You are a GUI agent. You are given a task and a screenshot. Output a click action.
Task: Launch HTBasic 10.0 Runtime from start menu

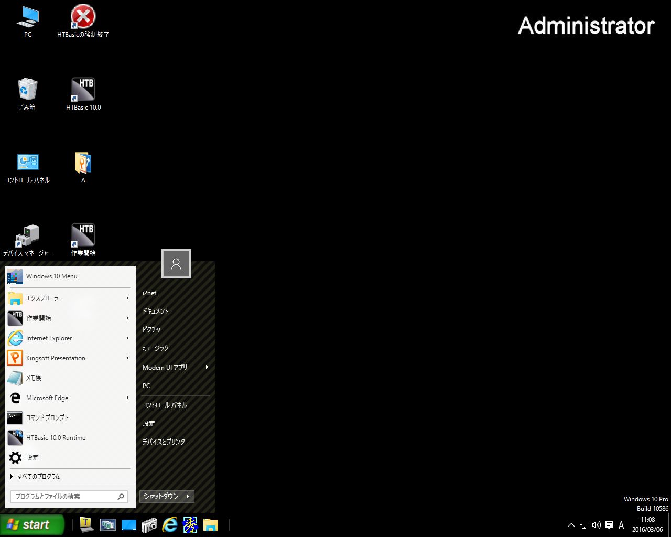point(69,438)
